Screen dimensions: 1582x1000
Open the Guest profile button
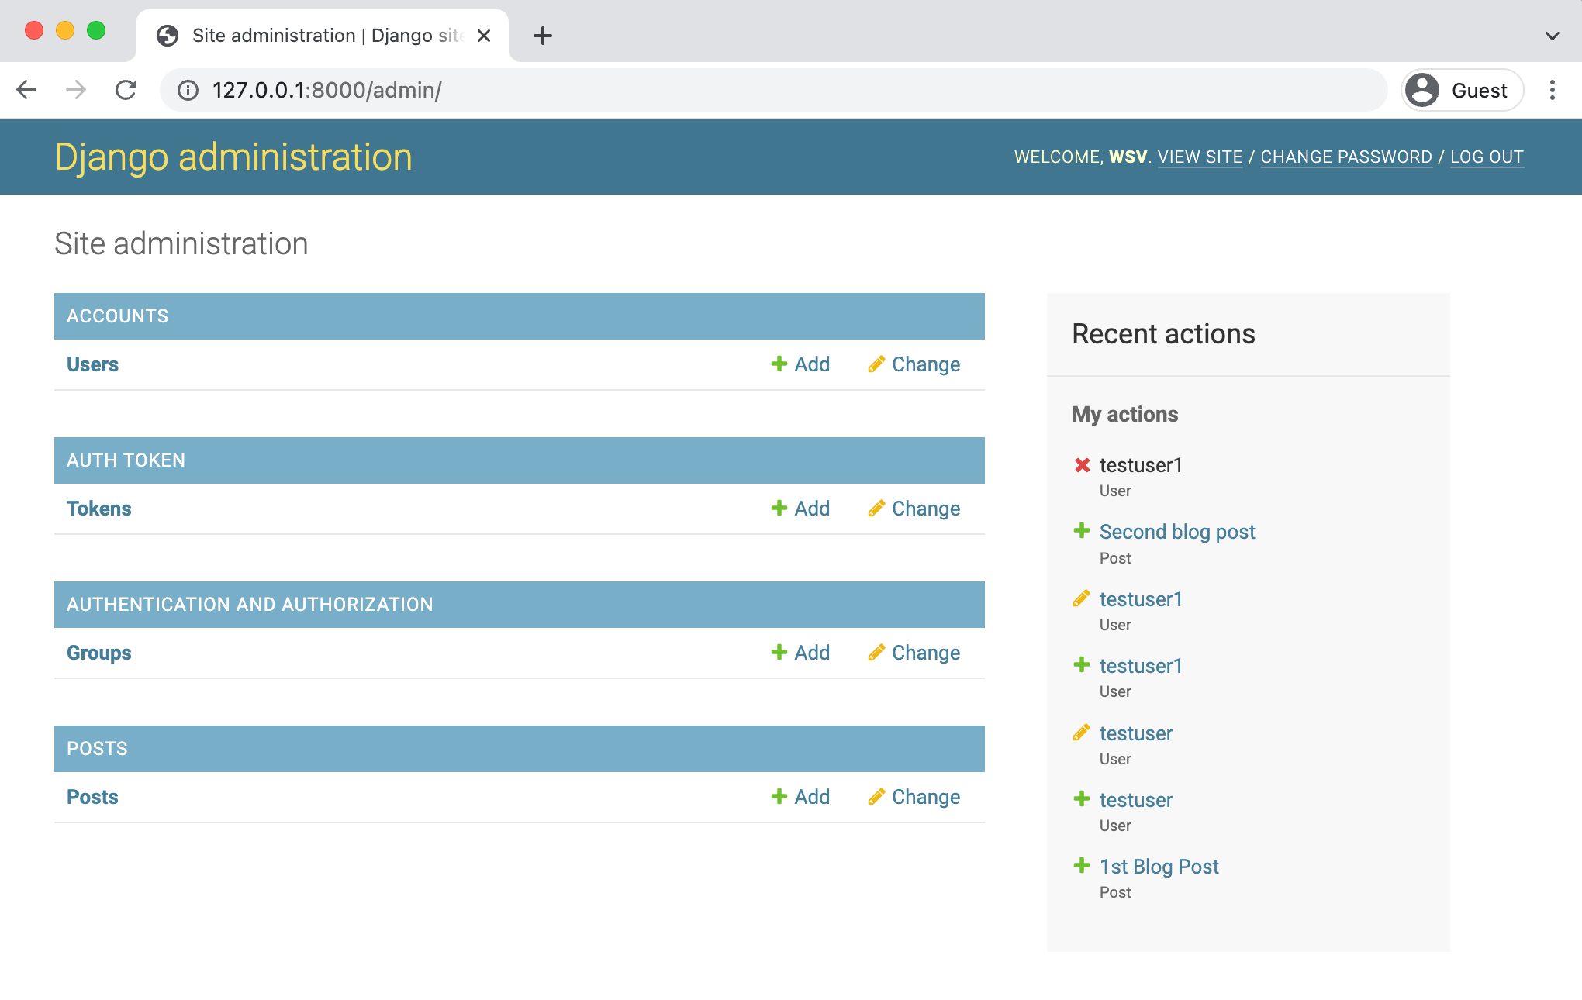(x=1463, y=90)
